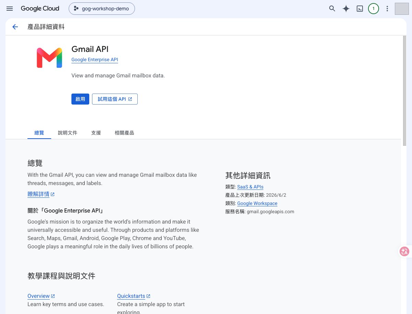Click the Google Cloud logo
This screenshot has width=412, height=314.
pyautogui.click(x=40, y=9)
